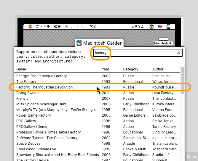Select the Space Deubza row

[x=97, y=143]
